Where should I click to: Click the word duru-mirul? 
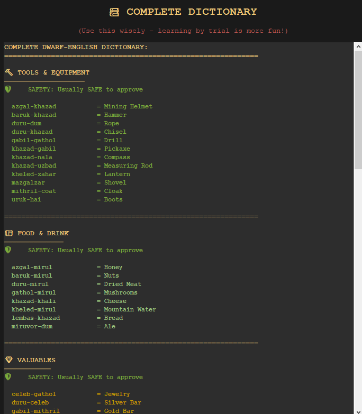(x=30, y=284)
